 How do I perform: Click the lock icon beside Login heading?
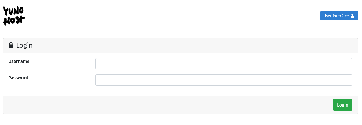(x=11, y=45)
